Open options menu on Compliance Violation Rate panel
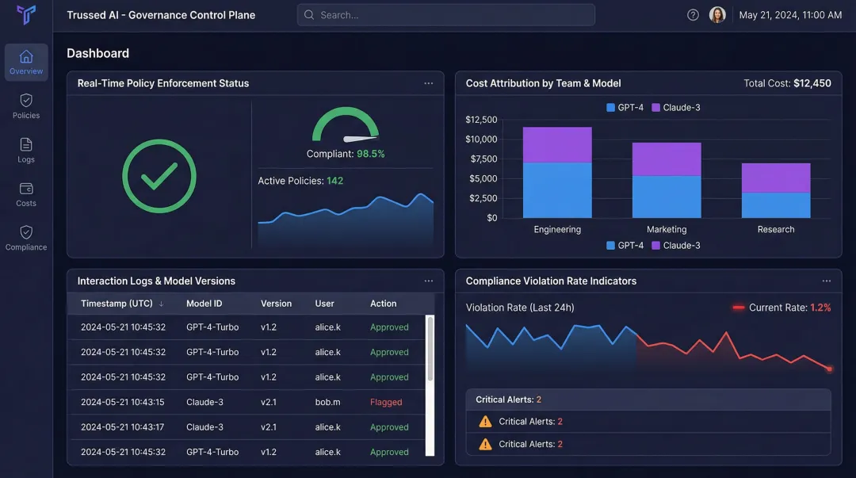The image size is (856, 478). click(x=827, y=281)
